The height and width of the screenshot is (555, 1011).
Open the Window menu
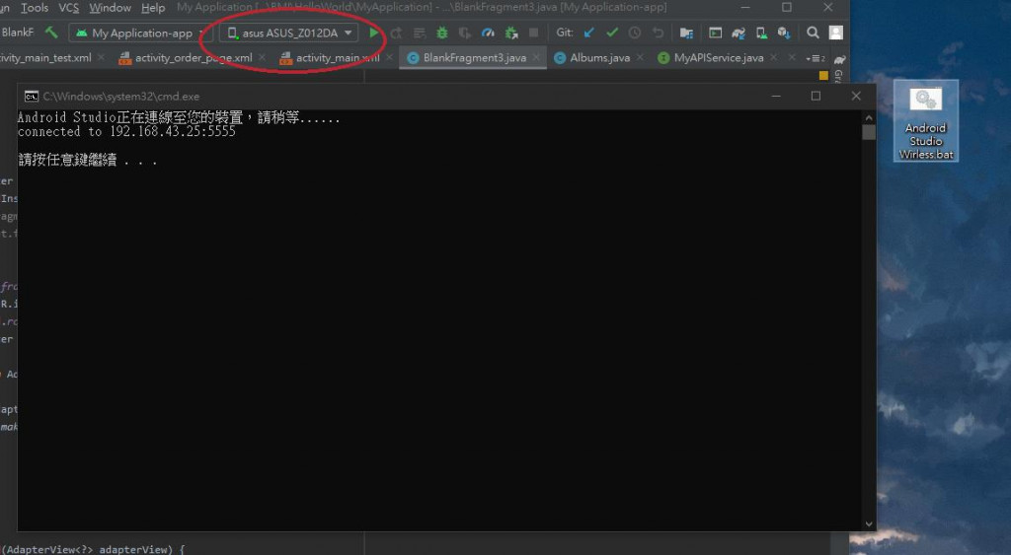[110, 8]
